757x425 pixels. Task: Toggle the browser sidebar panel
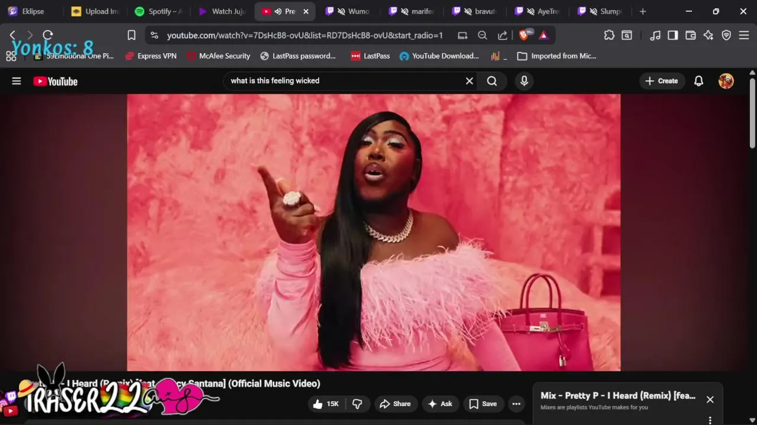[673, 35]
